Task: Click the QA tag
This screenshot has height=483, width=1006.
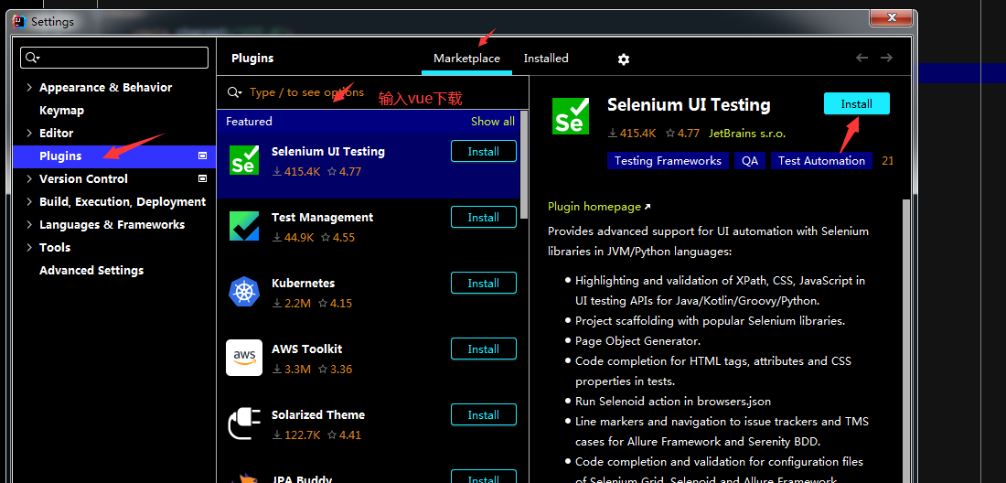Action: [x=750, y=161]
